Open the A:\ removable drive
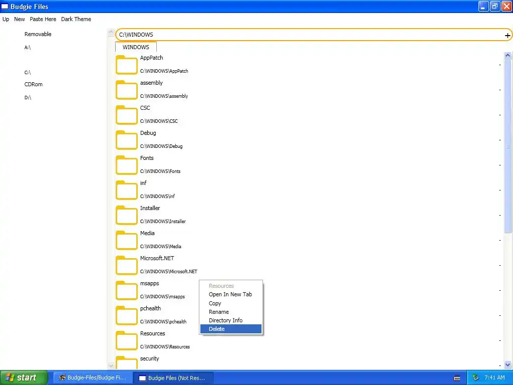 pos(28,48)
